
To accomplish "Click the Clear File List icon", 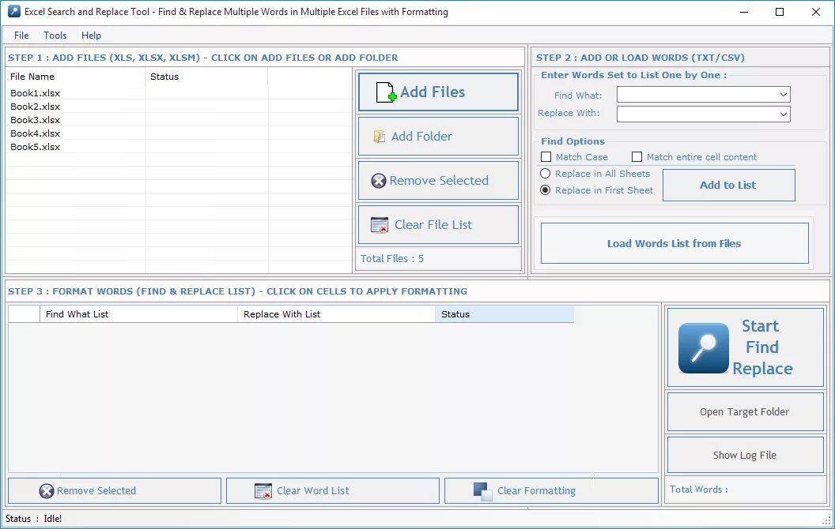I will pyautogui.click(x=380, y=225).
